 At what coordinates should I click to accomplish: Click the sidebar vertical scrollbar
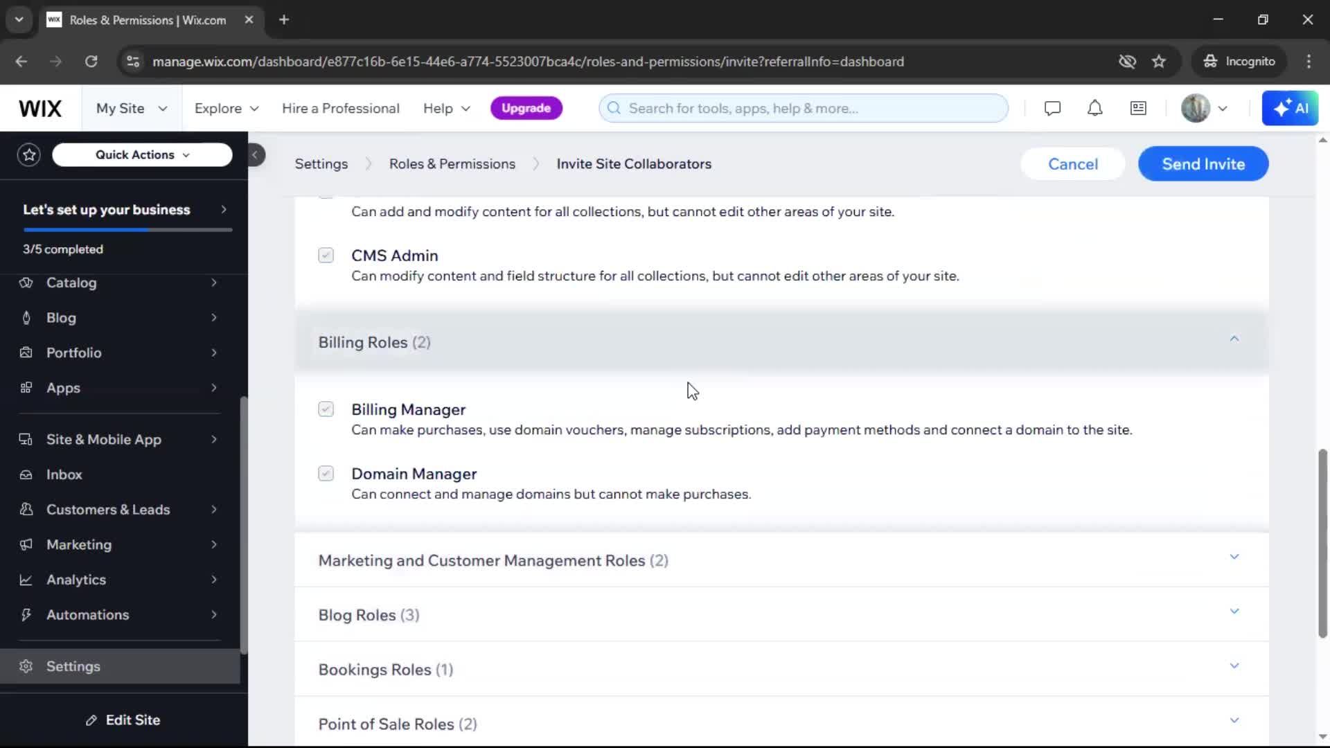(243, 525)
